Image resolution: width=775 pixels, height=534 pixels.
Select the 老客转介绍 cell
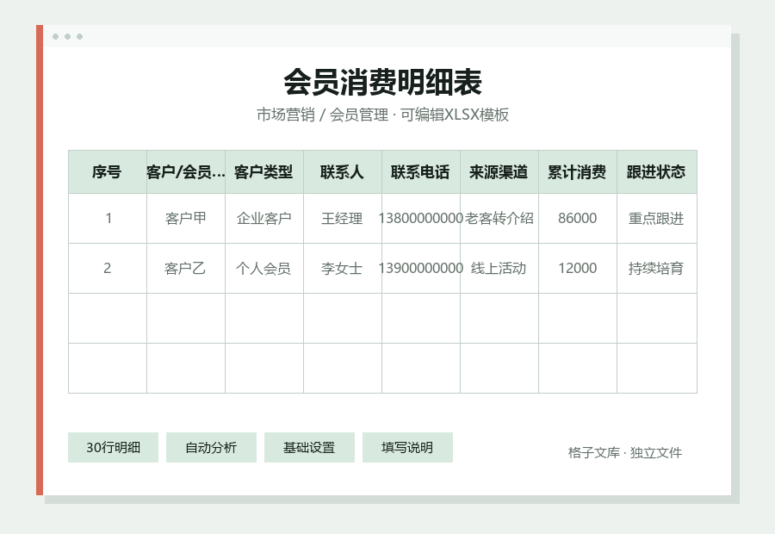pos(499,218)
